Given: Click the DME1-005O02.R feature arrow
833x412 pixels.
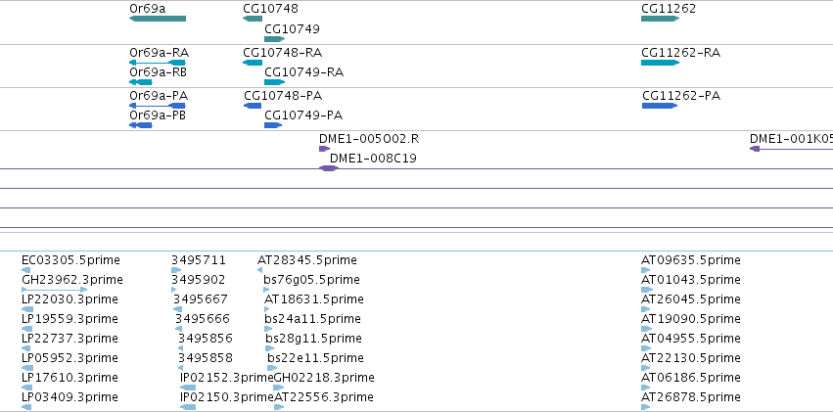Looking at the screenshot, I should coord(324,149).
